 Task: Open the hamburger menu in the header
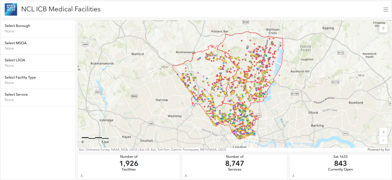(x=385, y=10)
